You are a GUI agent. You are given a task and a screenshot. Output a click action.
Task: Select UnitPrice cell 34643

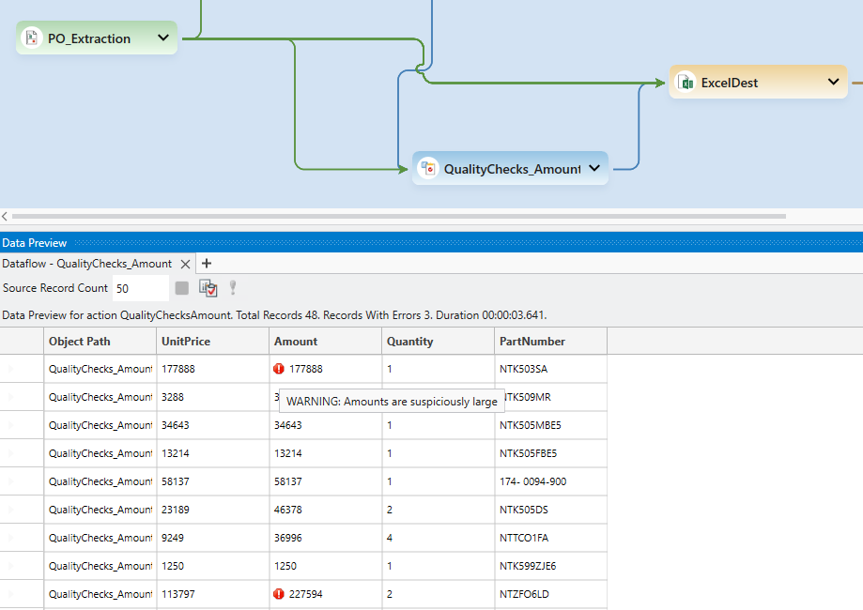(x=213, y=425)
